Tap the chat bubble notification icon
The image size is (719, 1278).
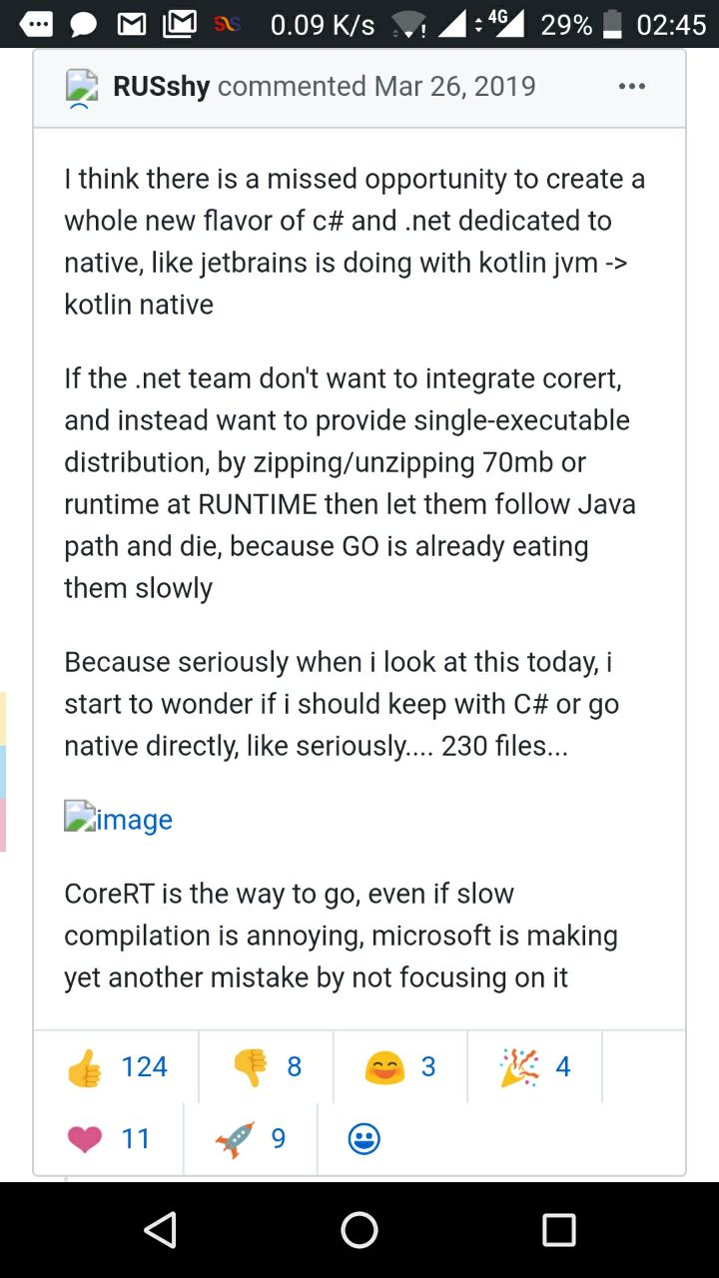pyautogui.click(x=85, y=24)
